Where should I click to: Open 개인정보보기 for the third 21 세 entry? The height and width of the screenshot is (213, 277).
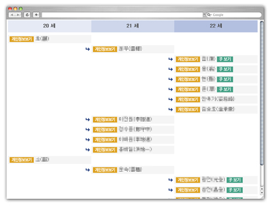105,130
